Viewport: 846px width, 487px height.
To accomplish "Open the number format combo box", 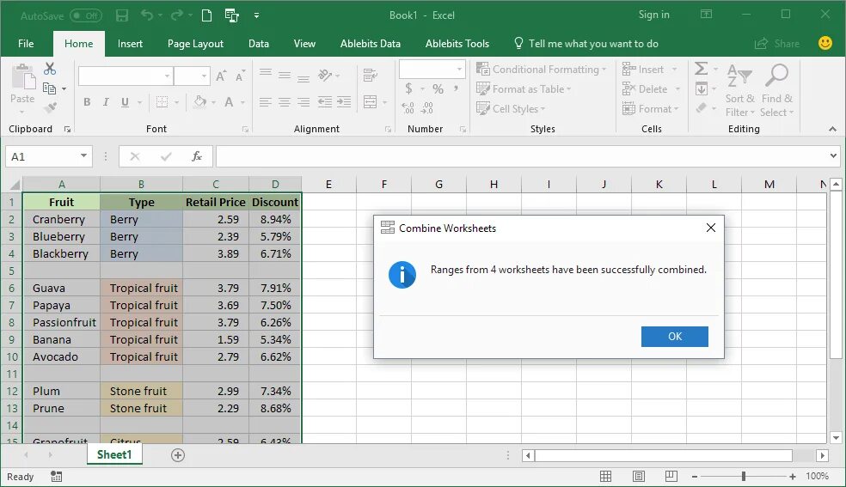I will (432, 69).
